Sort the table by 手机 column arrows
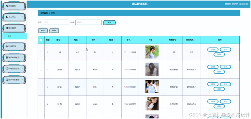251x119 pixels. click(132, 40)
